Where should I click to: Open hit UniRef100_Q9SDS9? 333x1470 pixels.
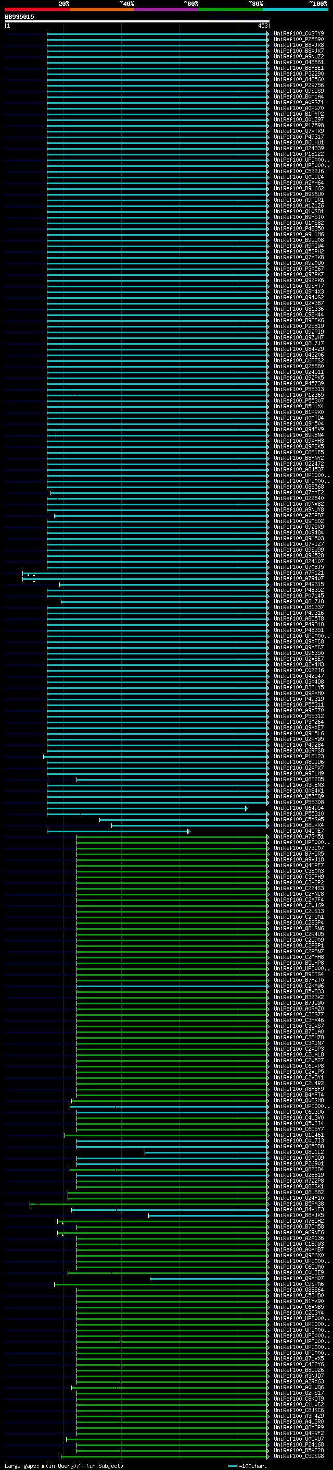[x=299, y=91]
